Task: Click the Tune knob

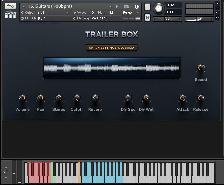Action: (158, 8)
